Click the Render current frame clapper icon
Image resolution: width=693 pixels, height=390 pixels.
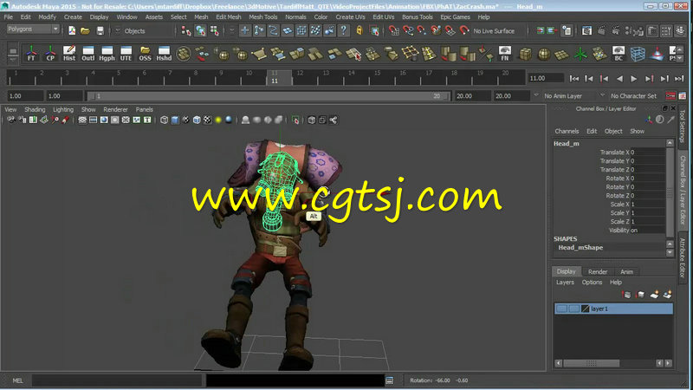(601, 30)
